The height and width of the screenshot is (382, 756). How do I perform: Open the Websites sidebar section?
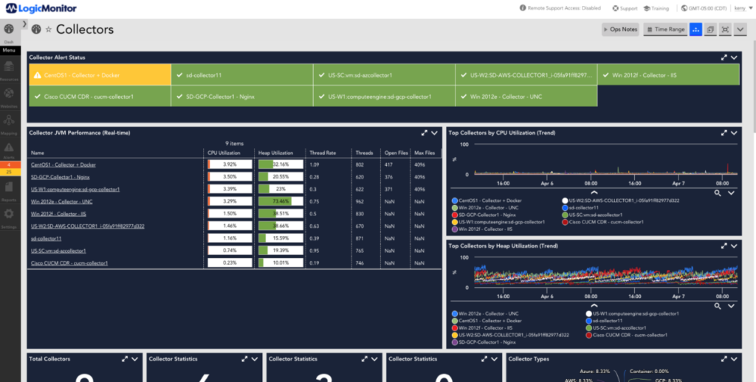pos(9,96)
